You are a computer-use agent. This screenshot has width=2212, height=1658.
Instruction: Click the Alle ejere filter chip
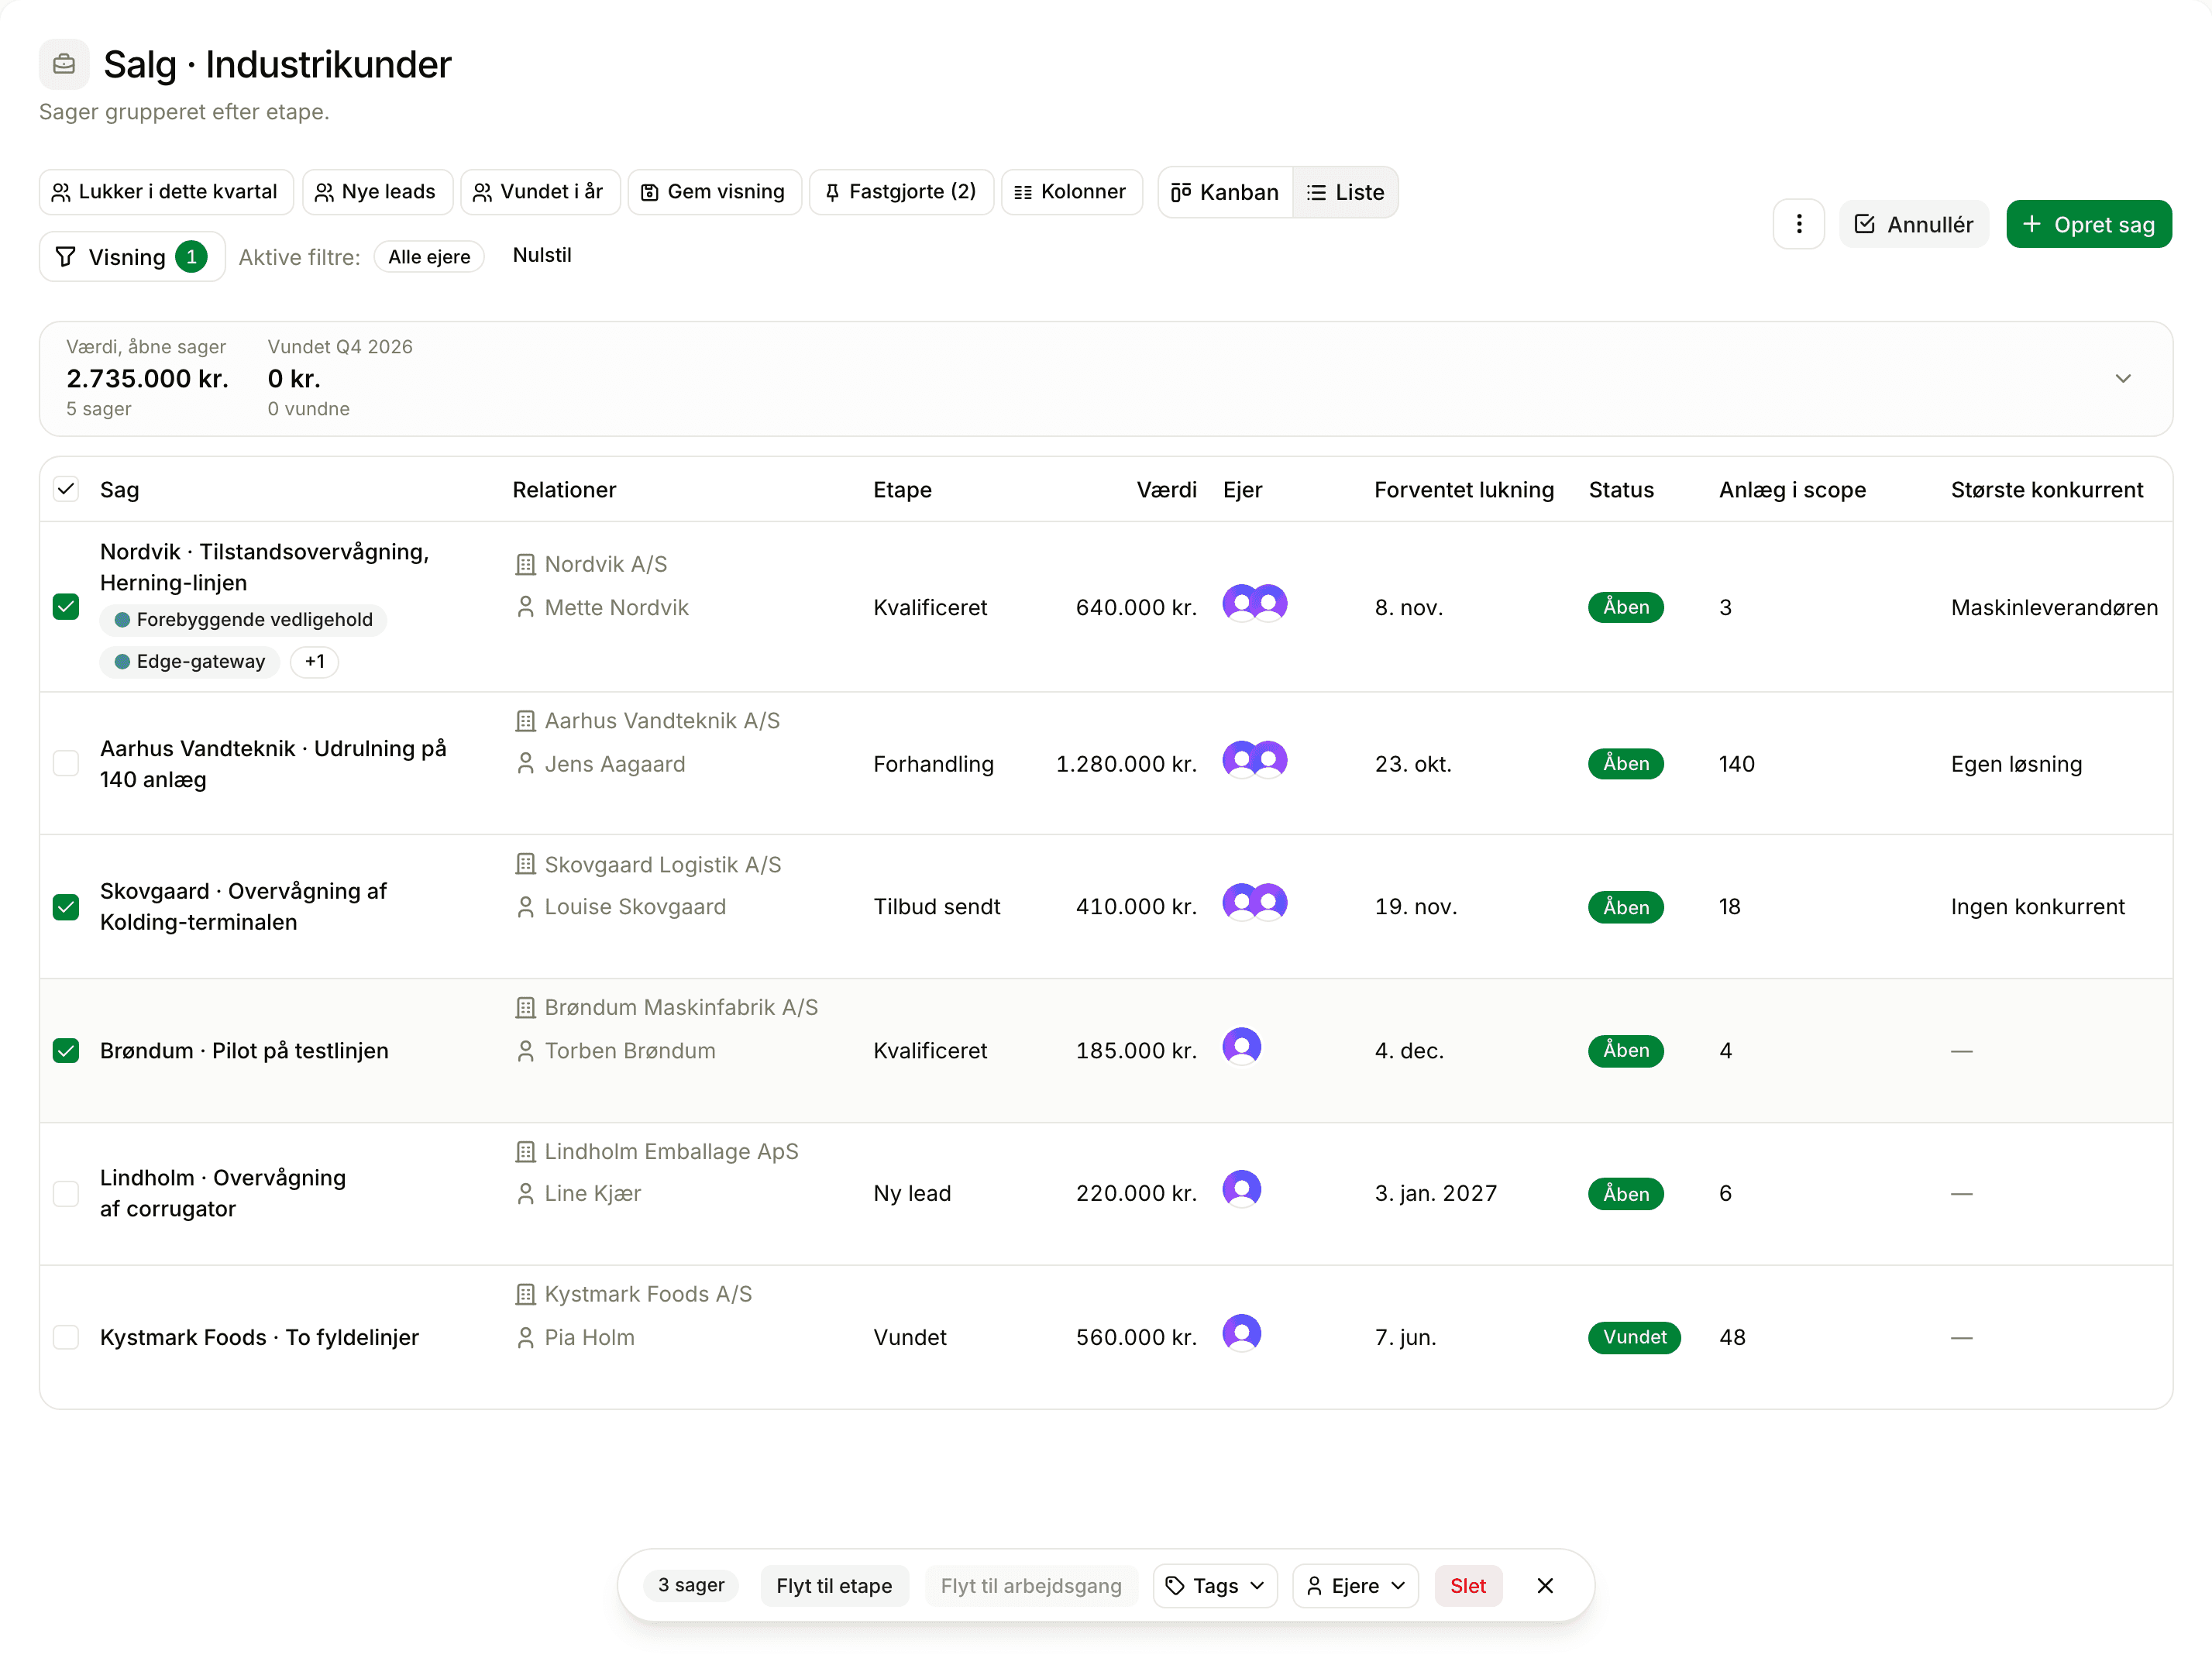429,257
